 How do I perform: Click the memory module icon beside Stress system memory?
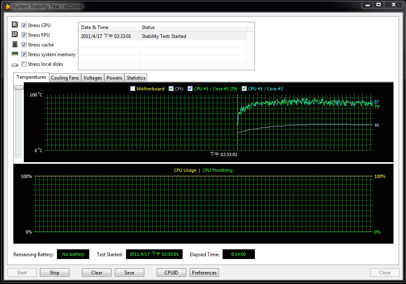tap(15, 54)
